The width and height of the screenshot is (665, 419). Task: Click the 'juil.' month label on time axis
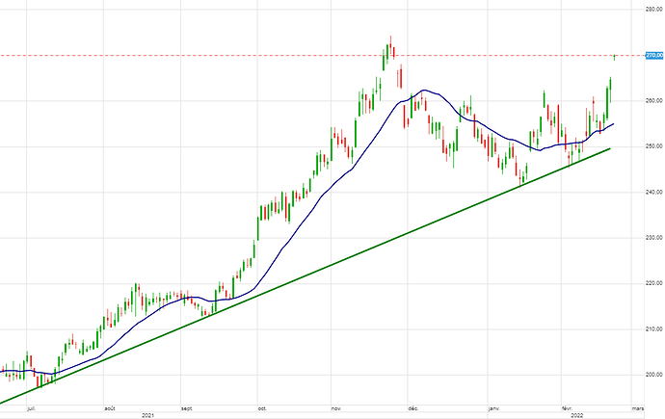pyautogui.click(x=31, y=407)
